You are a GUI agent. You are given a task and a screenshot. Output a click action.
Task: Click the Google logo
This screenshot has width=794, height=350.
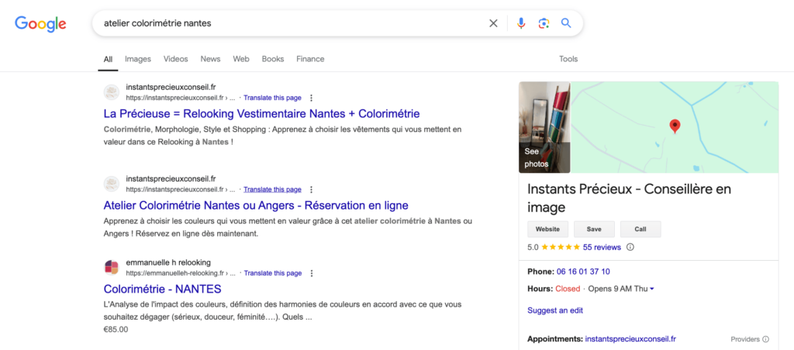40,24
